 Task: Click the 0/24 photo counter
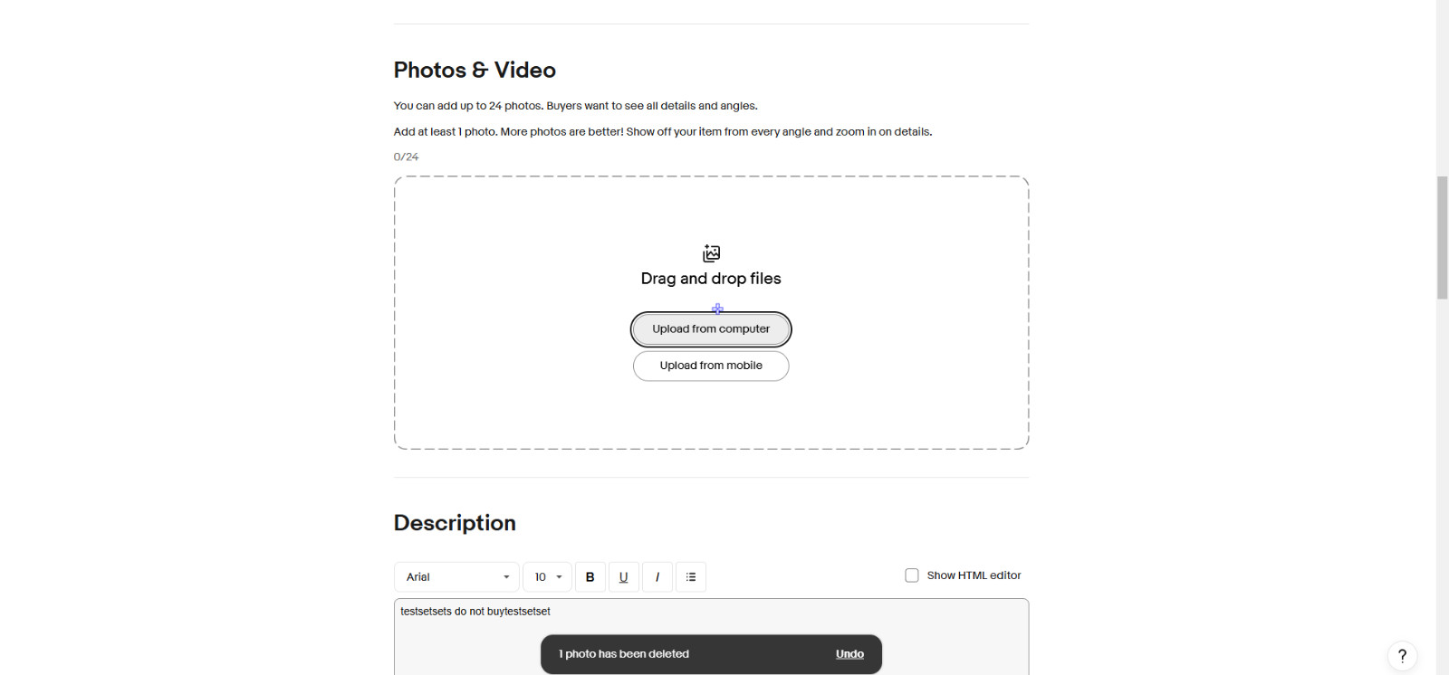406,157
